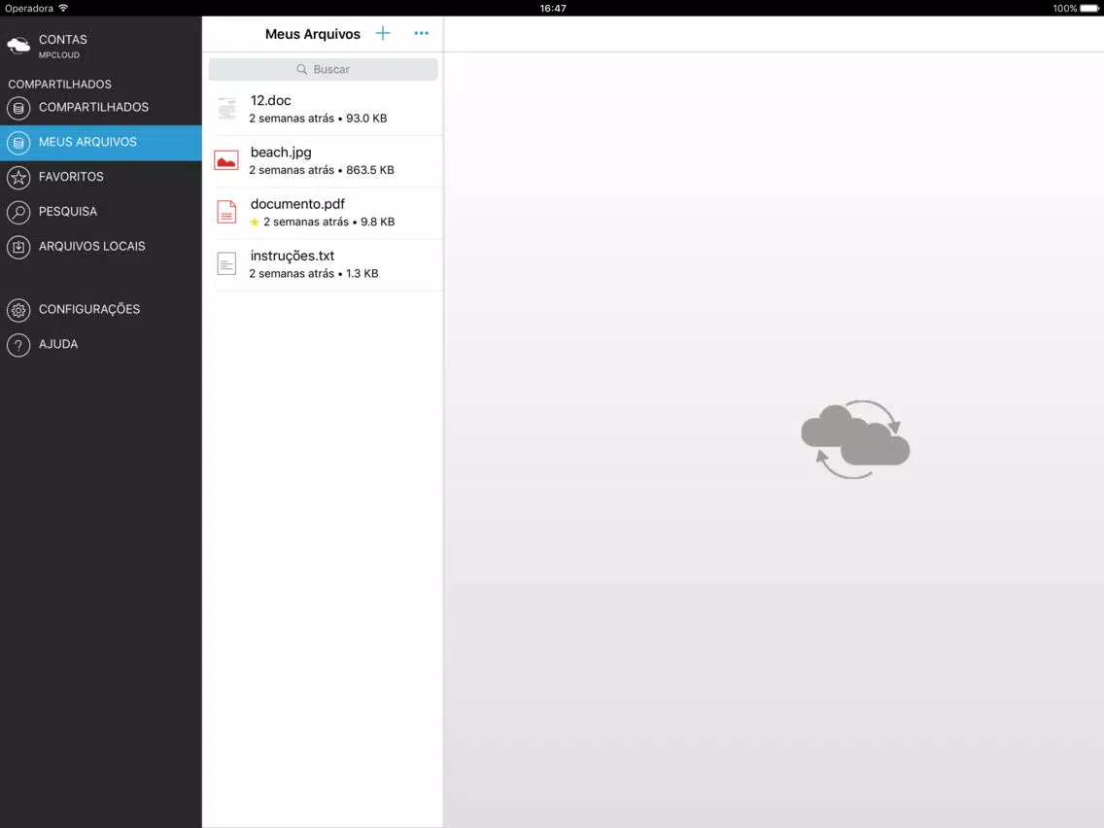Click the Pesquisa magnifier icon
The image size is (1104, 828).
18,212
